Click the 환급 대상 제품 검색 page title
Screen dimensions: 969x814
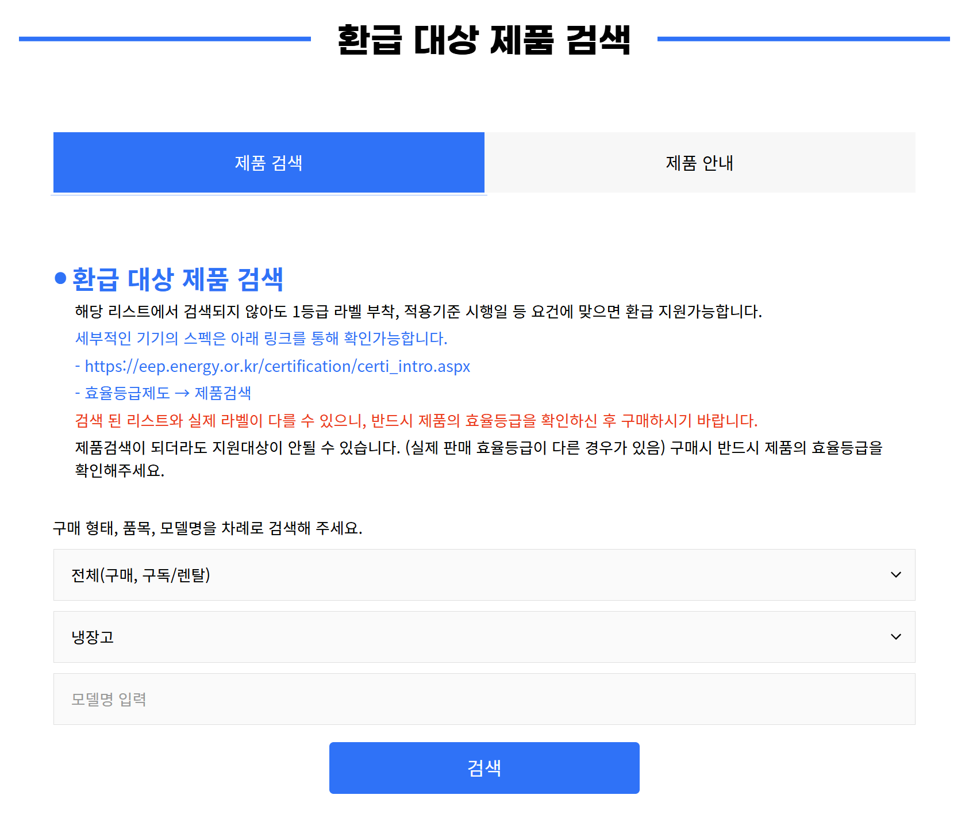(484, 40)
